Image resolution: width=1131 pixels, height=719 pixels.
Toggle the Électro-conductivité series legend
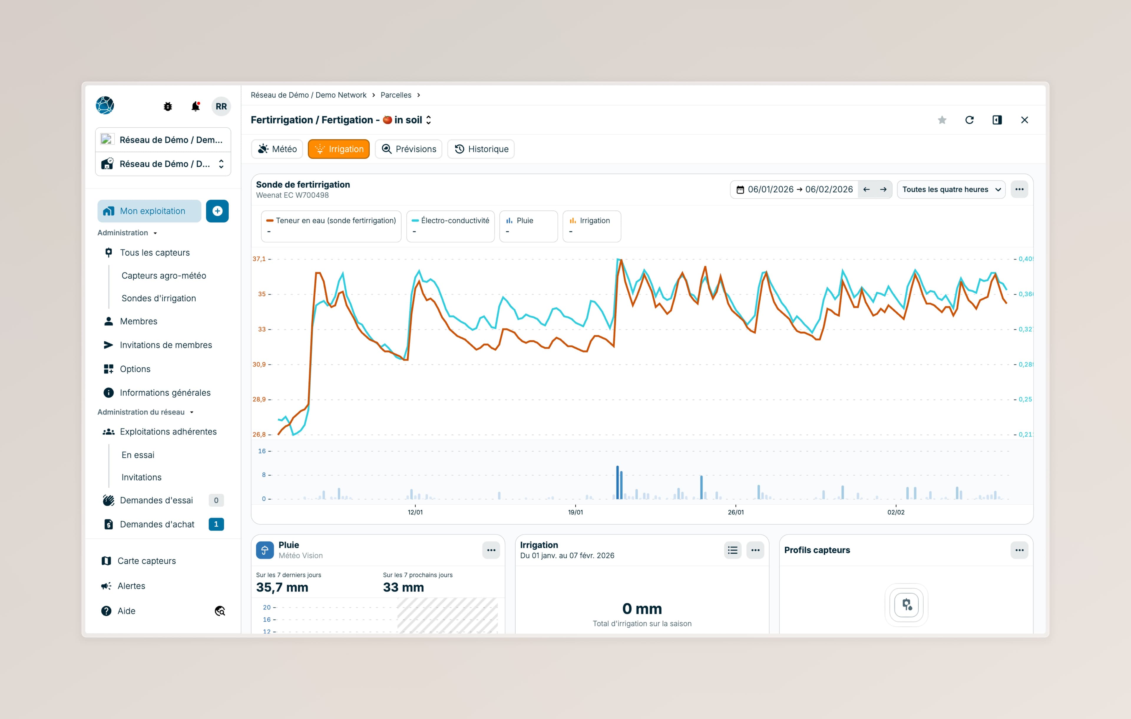point(450,226)
